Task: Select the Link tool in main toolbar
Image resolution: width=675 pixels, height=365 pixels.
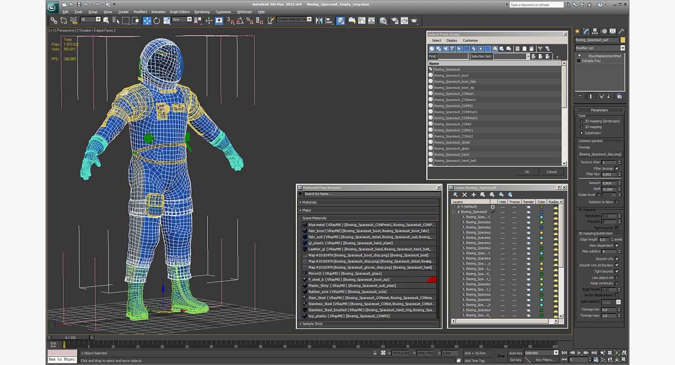Action: 54,20
